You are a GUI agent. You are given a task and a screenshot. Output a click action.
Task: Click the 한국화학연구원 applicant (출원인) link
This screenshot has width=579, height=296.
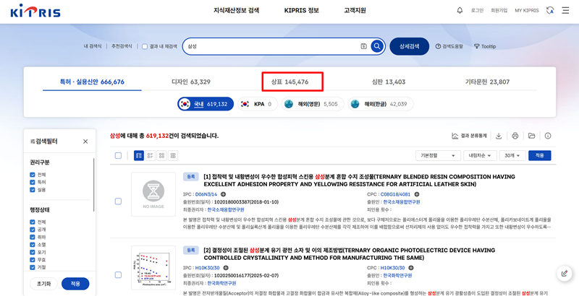pyautogui.click(x=397, y=275)
